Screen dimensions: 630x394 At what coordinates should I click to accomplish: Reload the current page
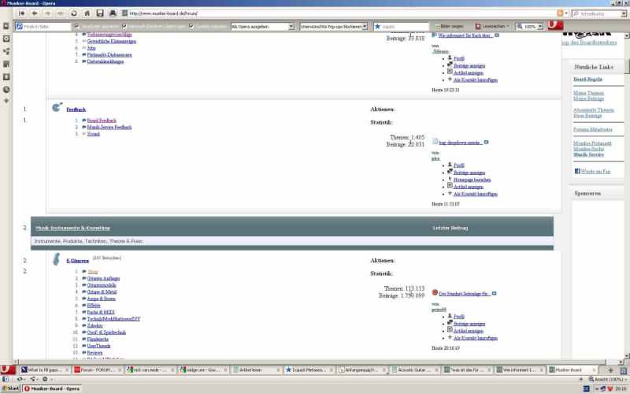click(73, 13)
